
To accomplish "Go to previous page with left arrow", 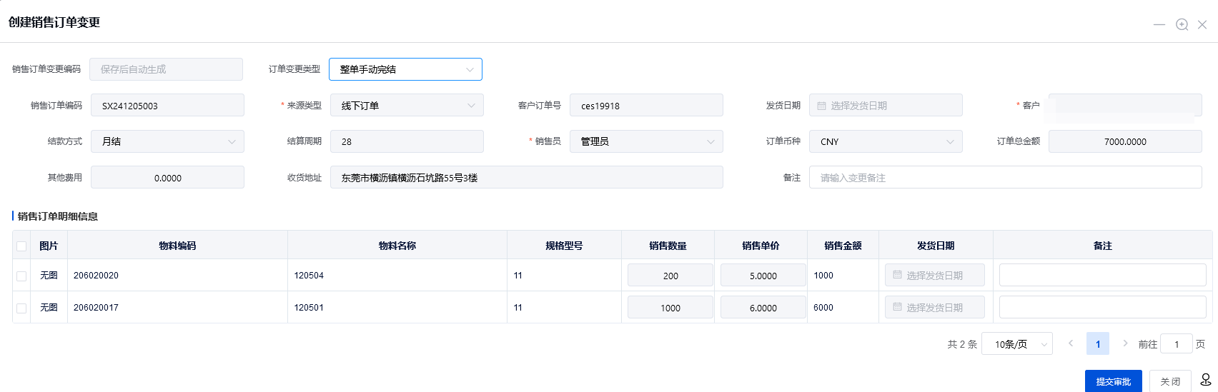I will coord(1070,343).
